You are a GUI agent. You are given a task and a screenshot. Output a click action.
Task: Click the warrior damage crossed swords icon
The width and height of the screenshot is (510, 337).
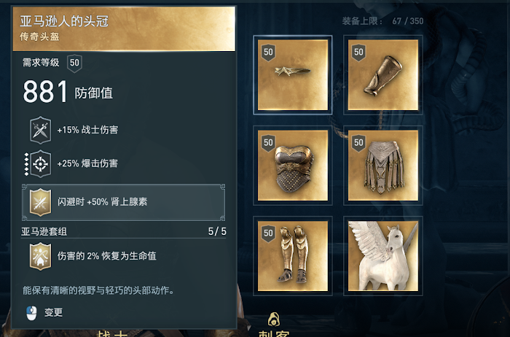[40, 131]
